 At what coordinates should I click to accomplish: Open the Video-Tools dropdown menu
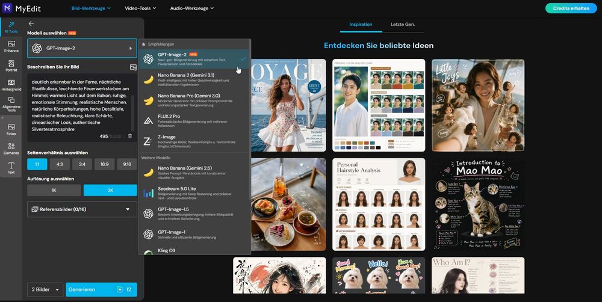pyautogui.click(x=140, y=8)
